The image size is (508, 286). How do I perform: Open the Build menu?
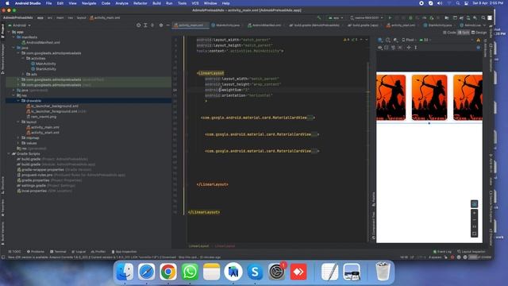coord(157,3)
